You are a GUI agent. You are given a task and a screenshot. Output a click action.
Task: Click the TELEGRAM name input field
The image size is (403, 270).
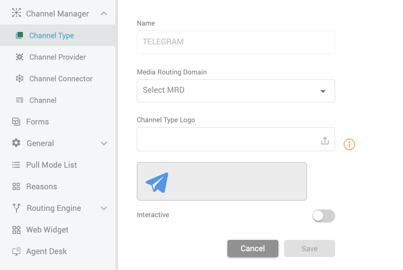click(x=236, y=42)
